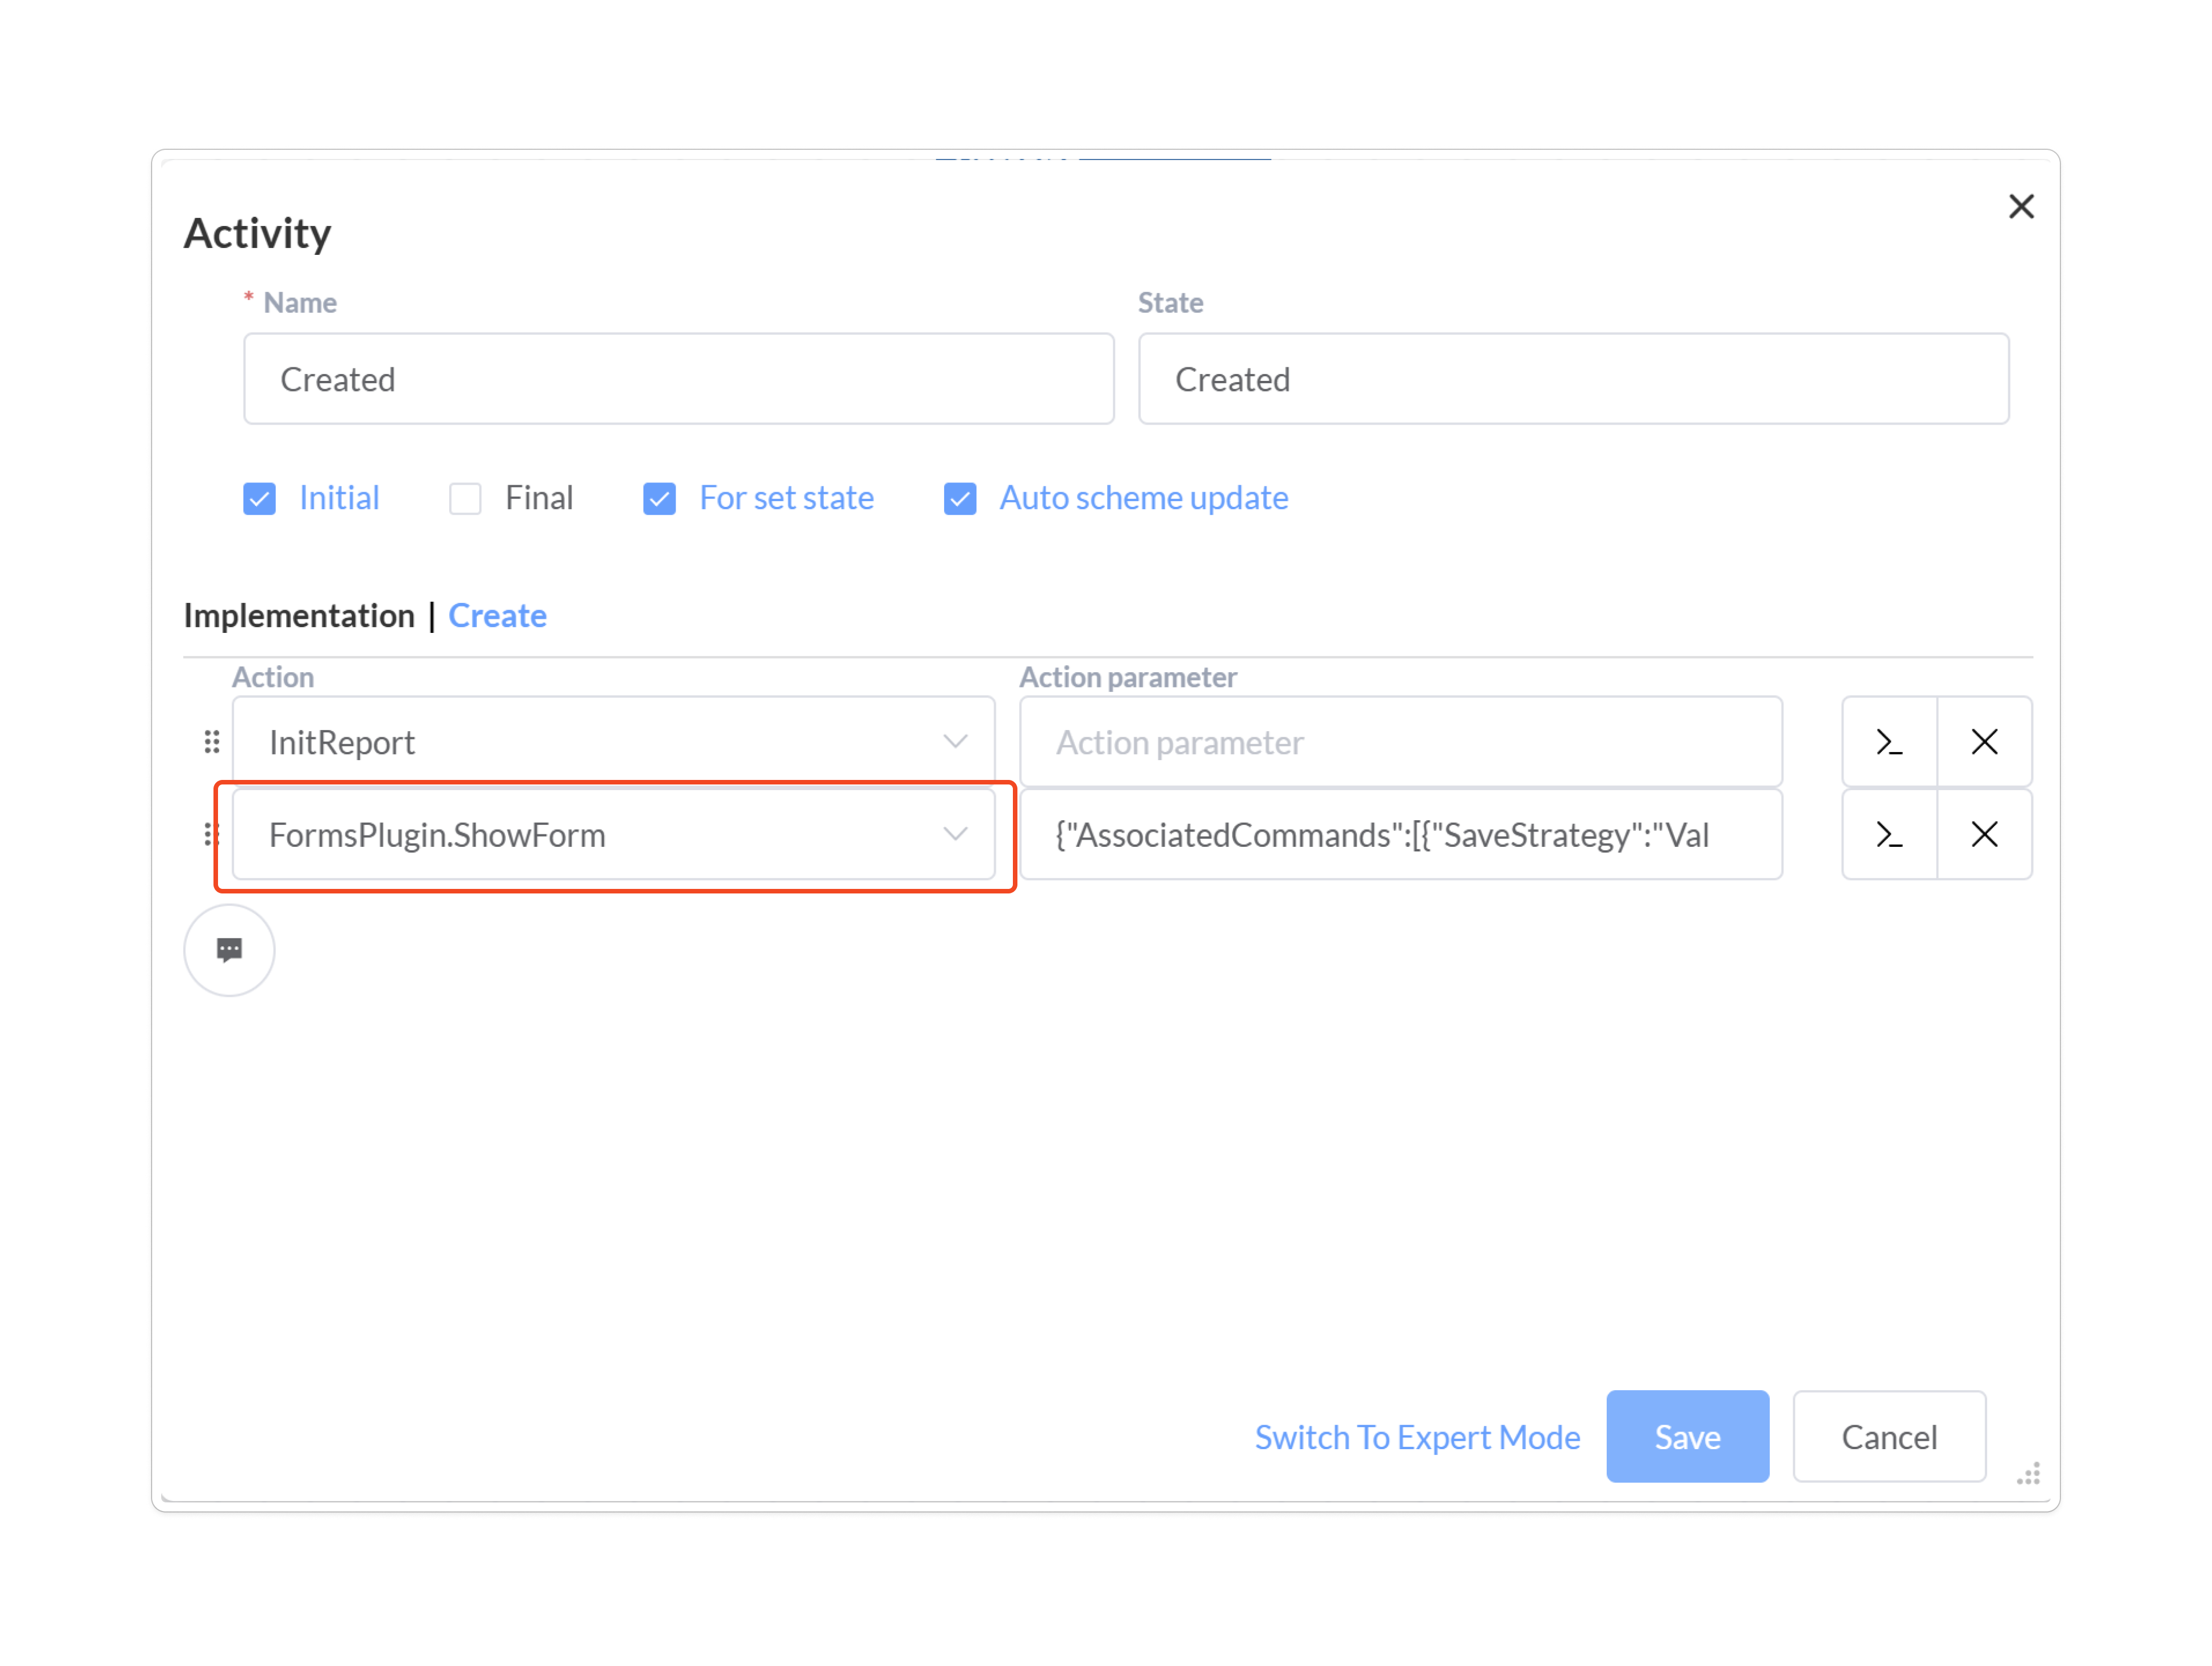Switch To Expert Mode
Screen dimensions: 2212x1666
pos(1417,1437)
